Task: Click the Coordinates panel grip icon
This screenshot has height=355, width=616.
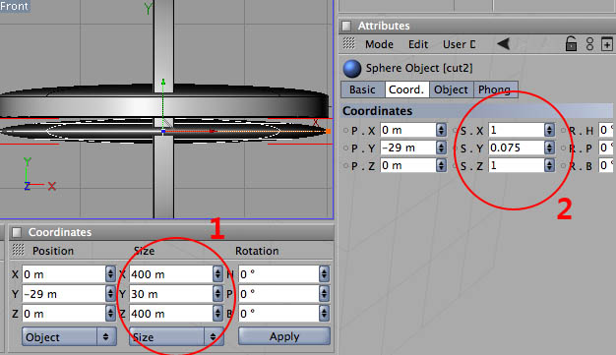Action: (17, 232)
